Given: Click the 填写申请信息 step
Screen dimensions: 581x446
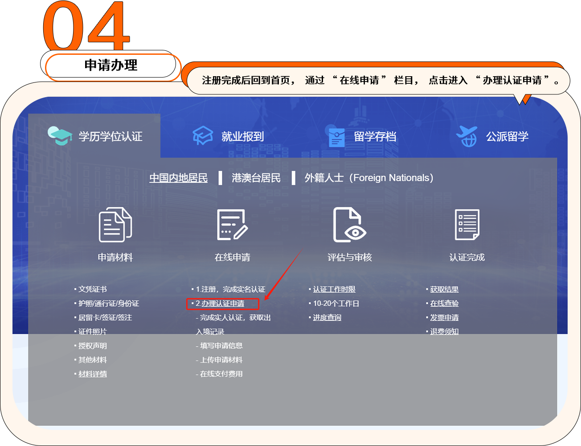Looking at the screenshot, I should coord(221,346).
